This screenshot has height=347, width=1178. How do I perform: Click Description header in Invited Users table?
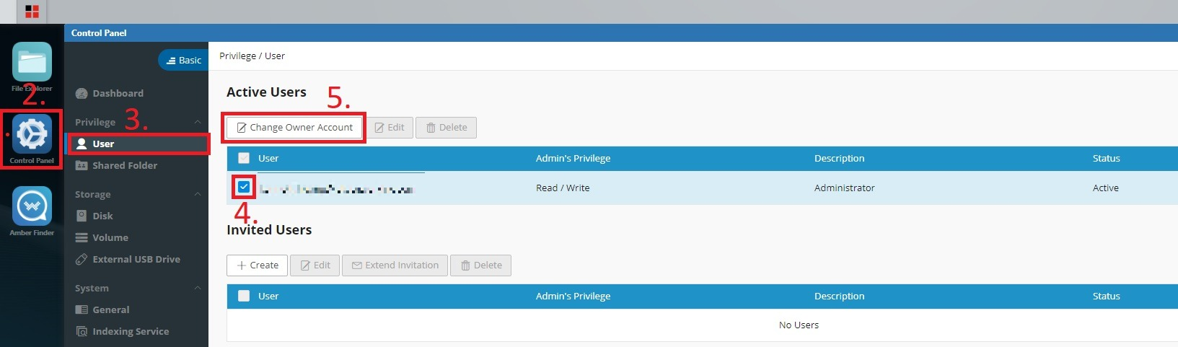(840, 296)
